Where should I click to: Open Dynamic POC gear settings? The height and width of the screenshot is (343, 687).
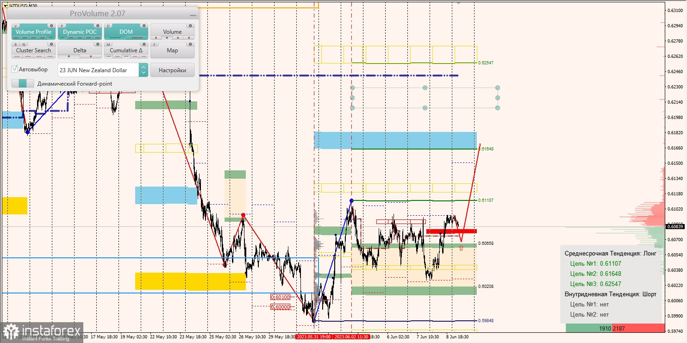click(98, 25)
